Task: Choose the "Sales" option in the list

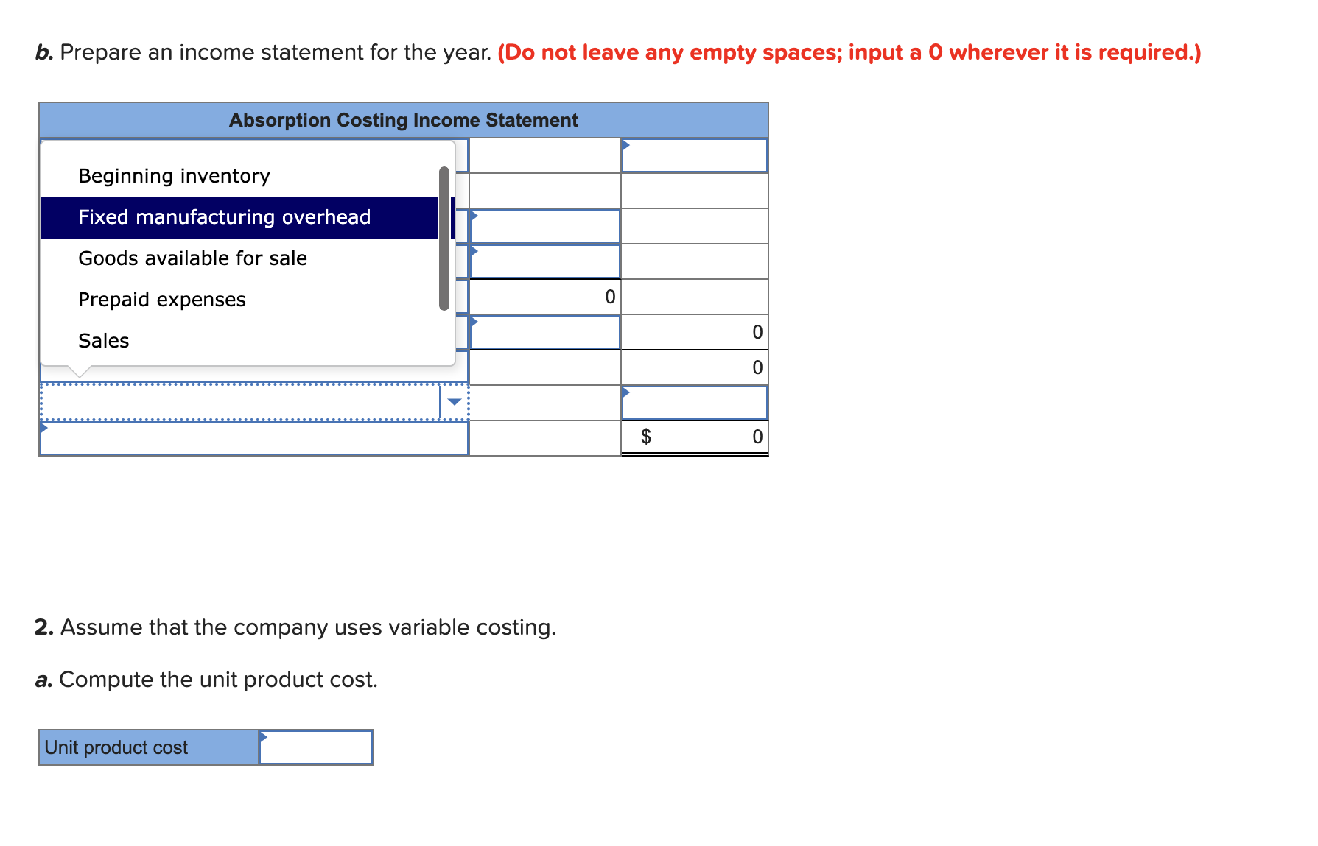Action: 103,340
